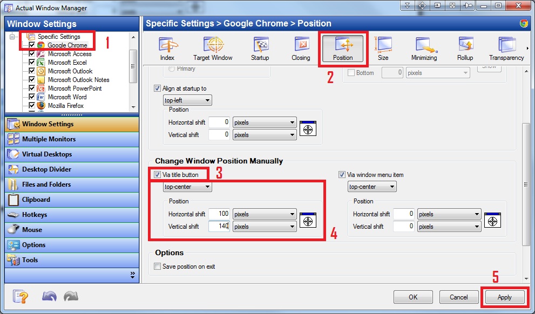Open the Size settings page
Screen dimensions: 535x314
pyautogui.click(x=383, y=49)
